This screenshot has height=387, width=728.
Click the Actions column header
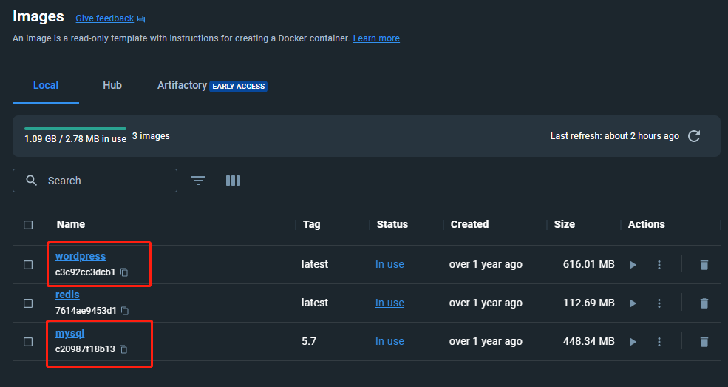pyautogui.click(x=646, y=224)
